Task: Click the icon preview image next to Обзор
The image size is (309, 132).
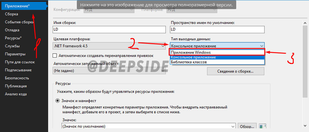Action: click(262, 126)
